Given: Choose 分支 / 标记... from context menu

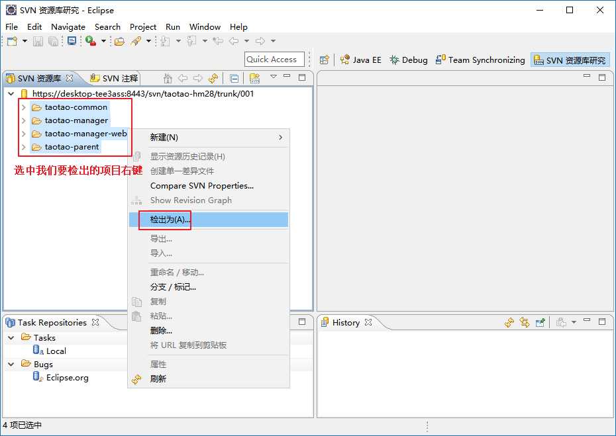Looking at the screenshot, I should coord(209,287).
